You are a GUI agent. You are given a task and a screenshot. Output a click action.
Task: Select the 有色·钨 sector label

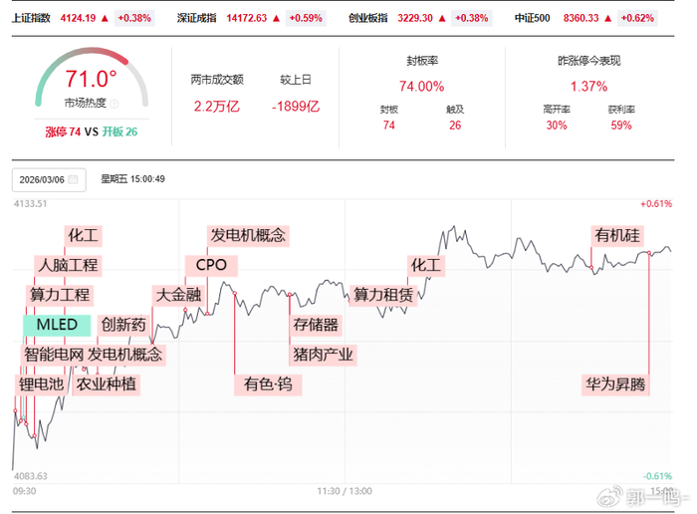point(268,385)
